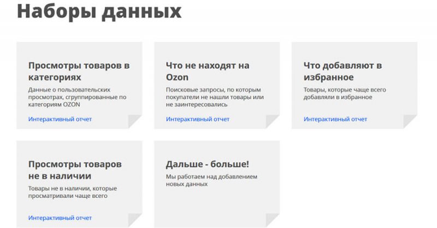Image resolution: width=437 pixels, height=228 pixels.
Task: Click 'Мы работаем над добавлением новых данных' text
Action: click(x=211, y=180)
